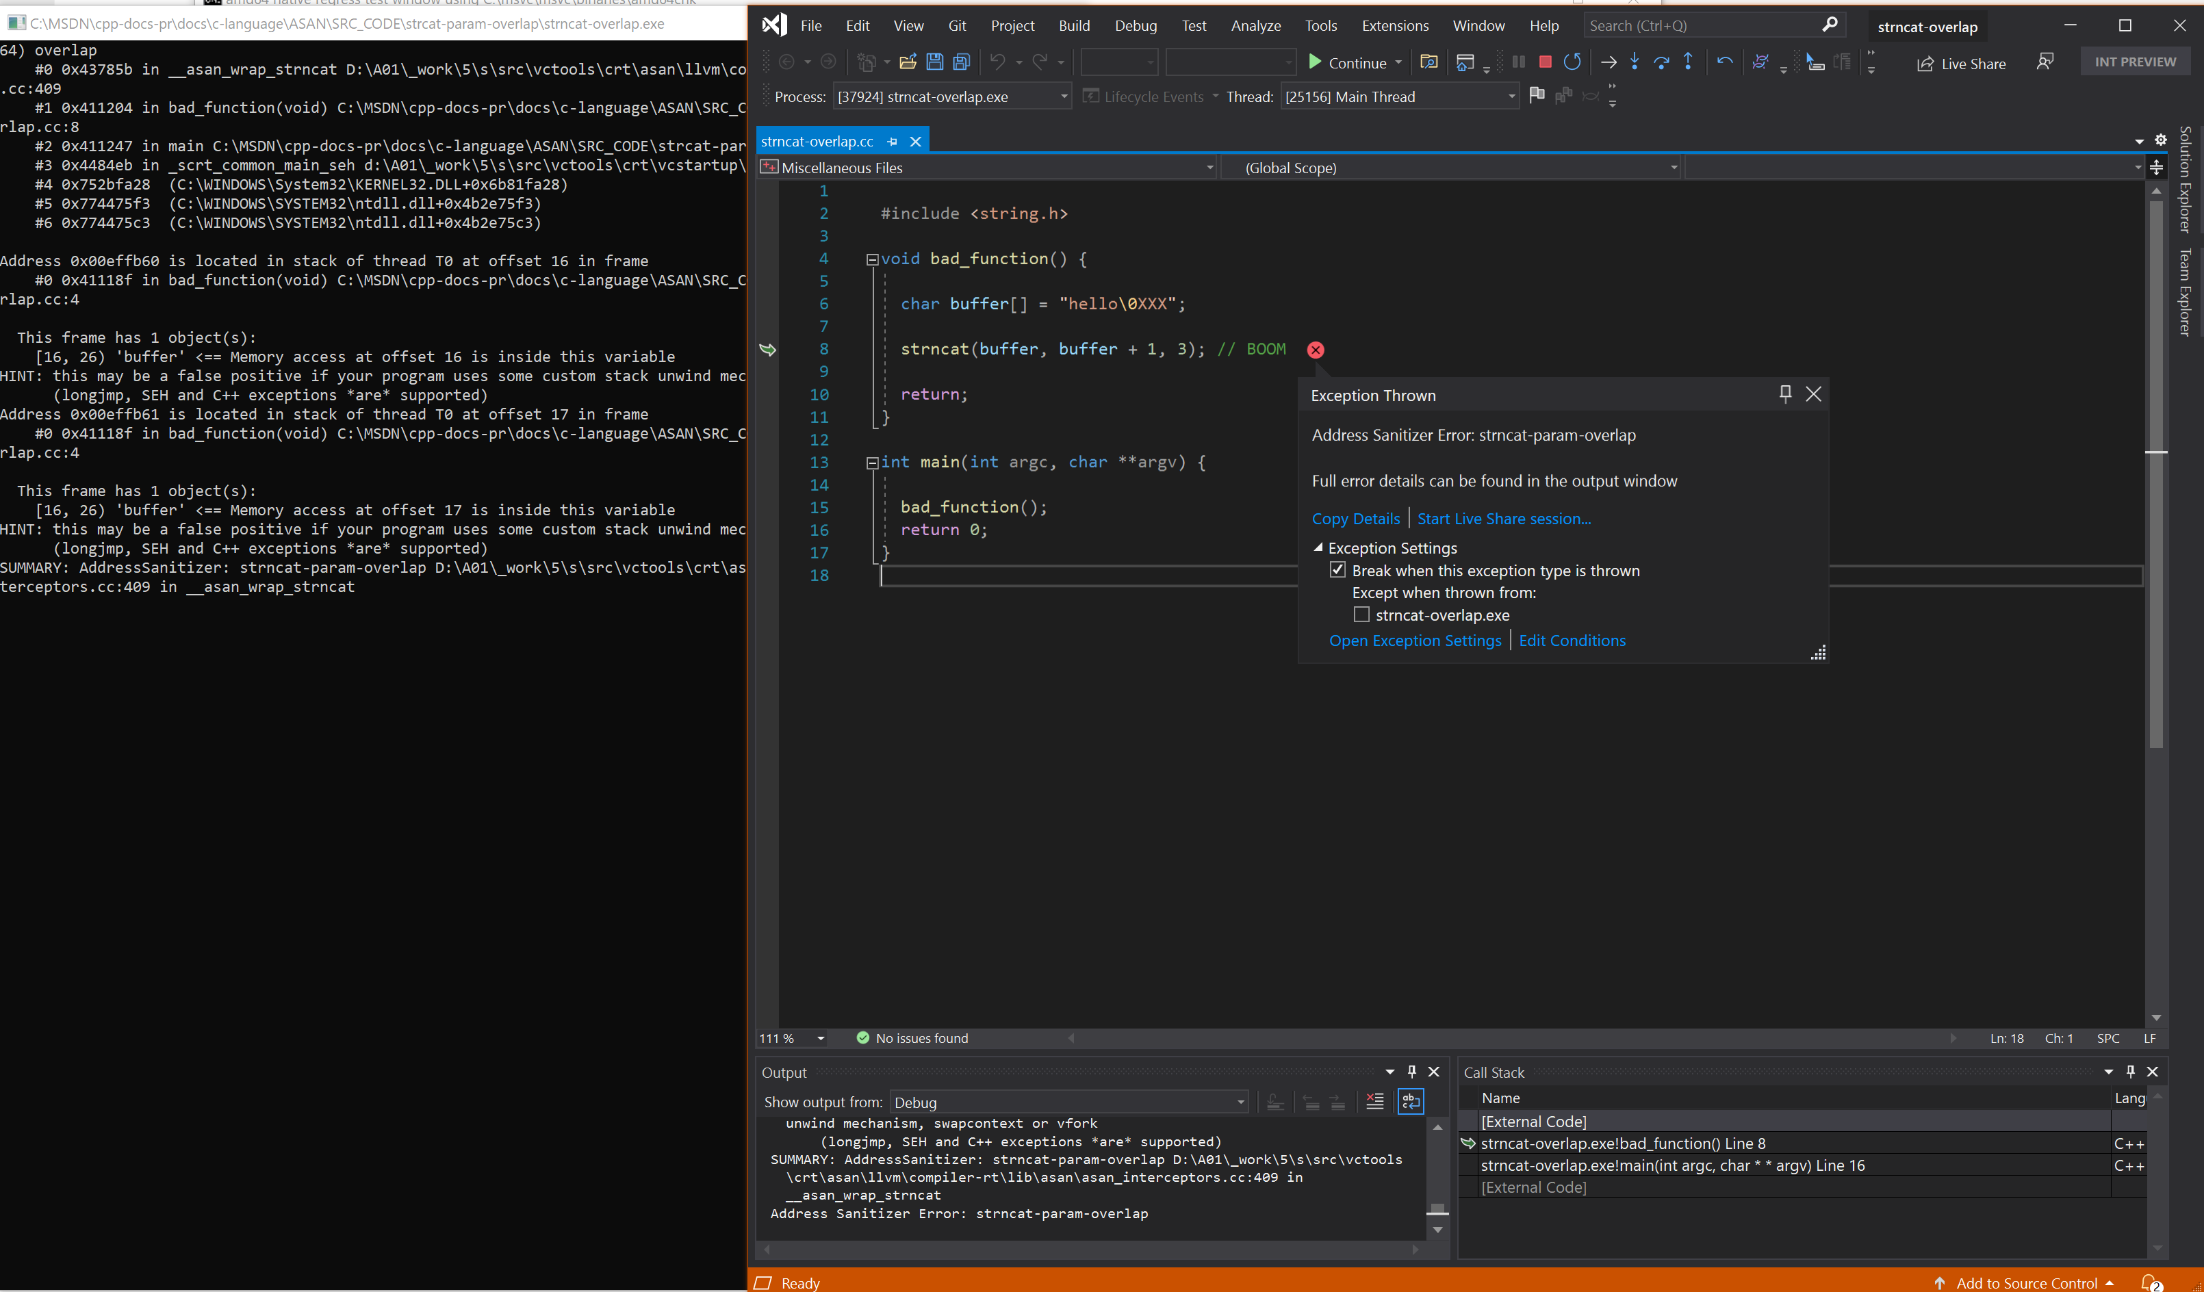Screen dimensions: 2204x1292
Task: Click the Live Share icon in toolbar
Action: [1961, 62]
